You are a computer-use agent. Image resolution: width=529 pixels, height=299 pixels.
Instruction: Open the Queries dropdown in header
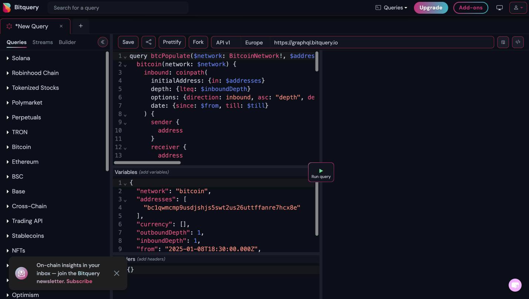pos(391,8)
